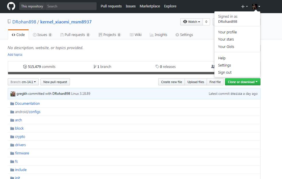Viewport: 282px width, 179px height.
Task: Switch to the Projects tab
Action: click(110, 35)
